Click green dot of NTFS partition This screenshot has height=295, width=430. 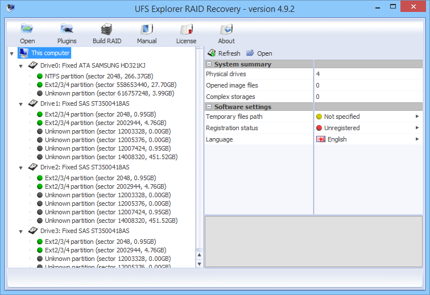[40, 76]
